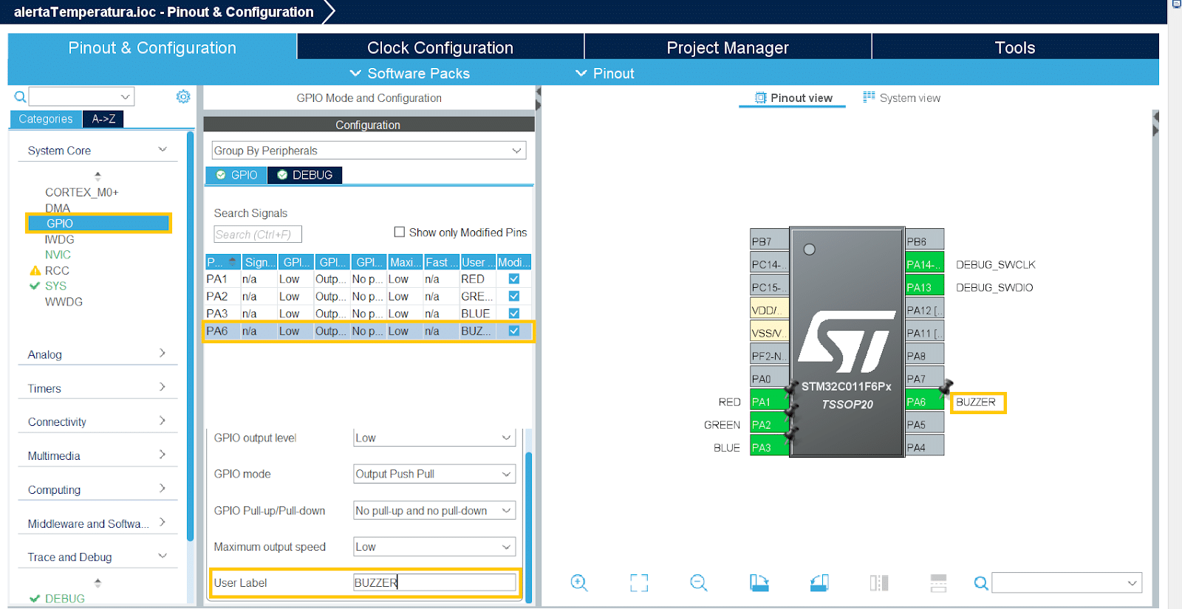Switch to System view
This screenshot has width=1182, height=609.
pos(901,98)
